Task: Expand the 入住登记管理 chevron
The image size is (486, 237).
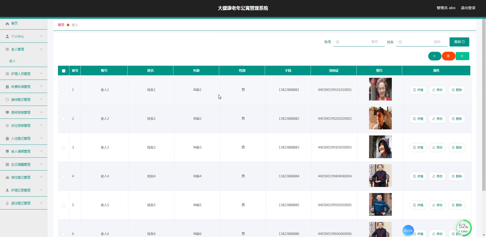Action: 41,138
